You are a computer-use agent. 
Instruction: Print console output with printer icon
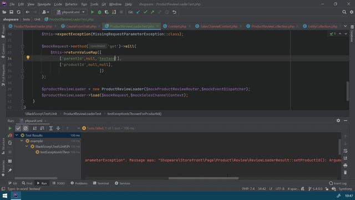coord(345,166)
